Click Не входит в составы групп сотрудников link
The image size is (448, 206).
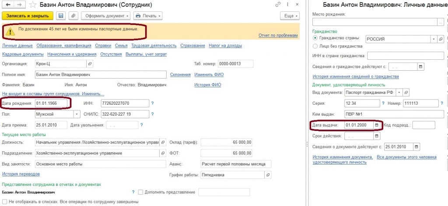coord(53,94)
